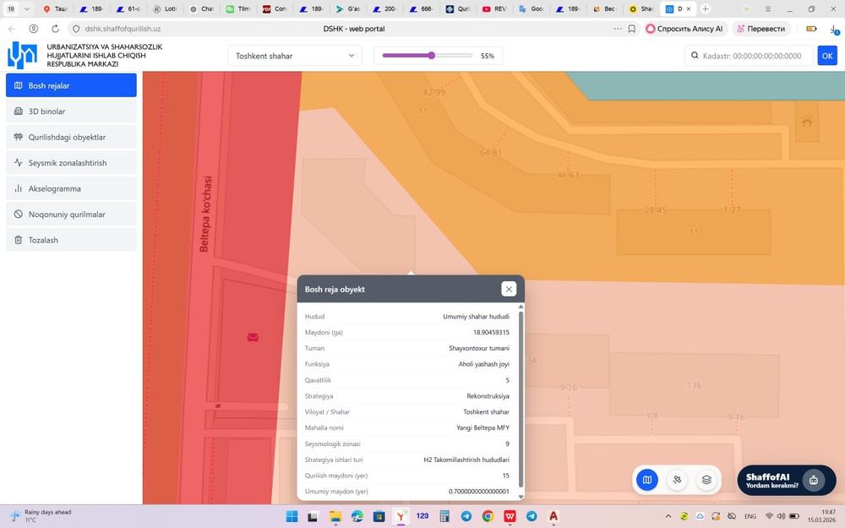The width and height of the screenshot is (845, 528).
Task: Click the portal logo in header
Action: 22,55
